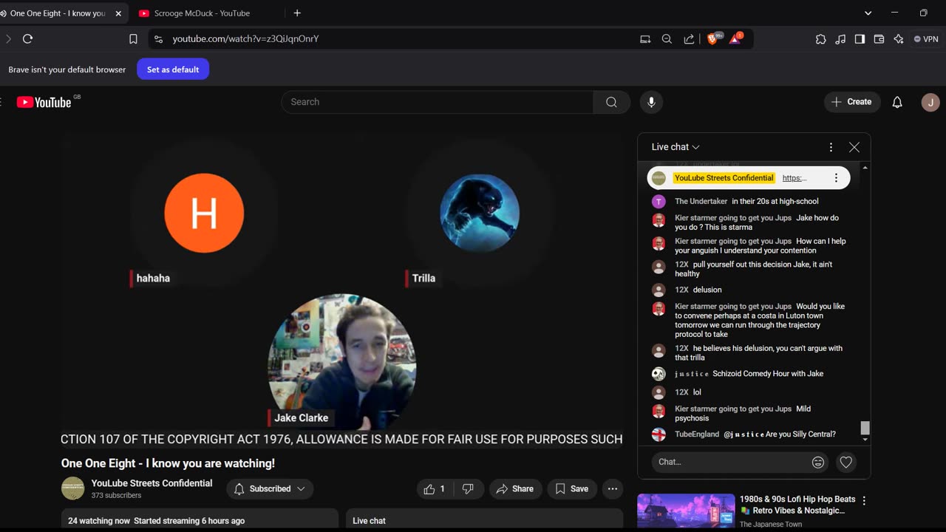Submit search with magnifier button

coord(611,102)
